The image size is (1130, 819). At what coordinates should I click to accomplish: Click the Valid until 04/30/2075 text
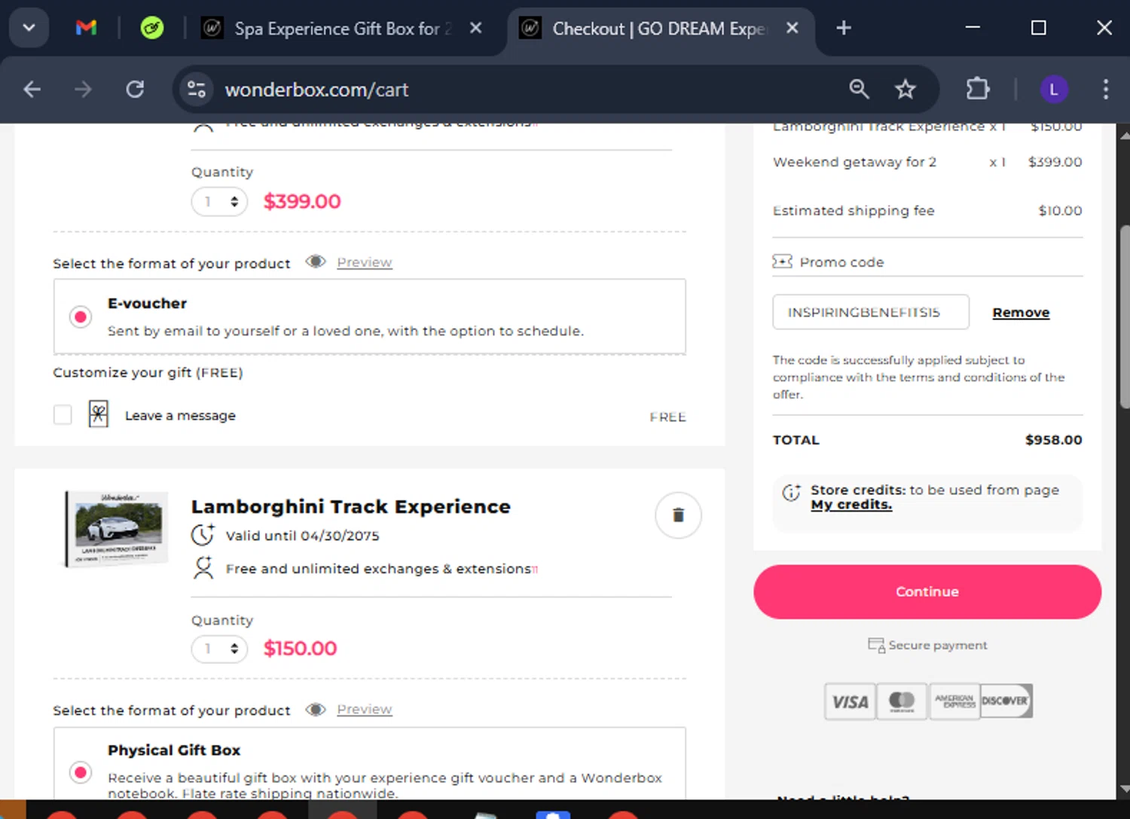pyautogui.click(x=302, y=536)
